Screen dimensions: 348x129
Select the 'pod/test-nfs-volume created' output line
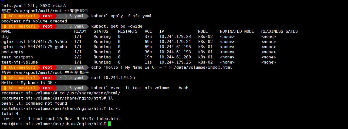(34, 21)
